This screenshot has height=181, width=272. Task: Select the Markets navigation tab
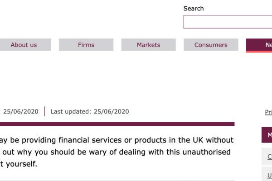(149, 45)
